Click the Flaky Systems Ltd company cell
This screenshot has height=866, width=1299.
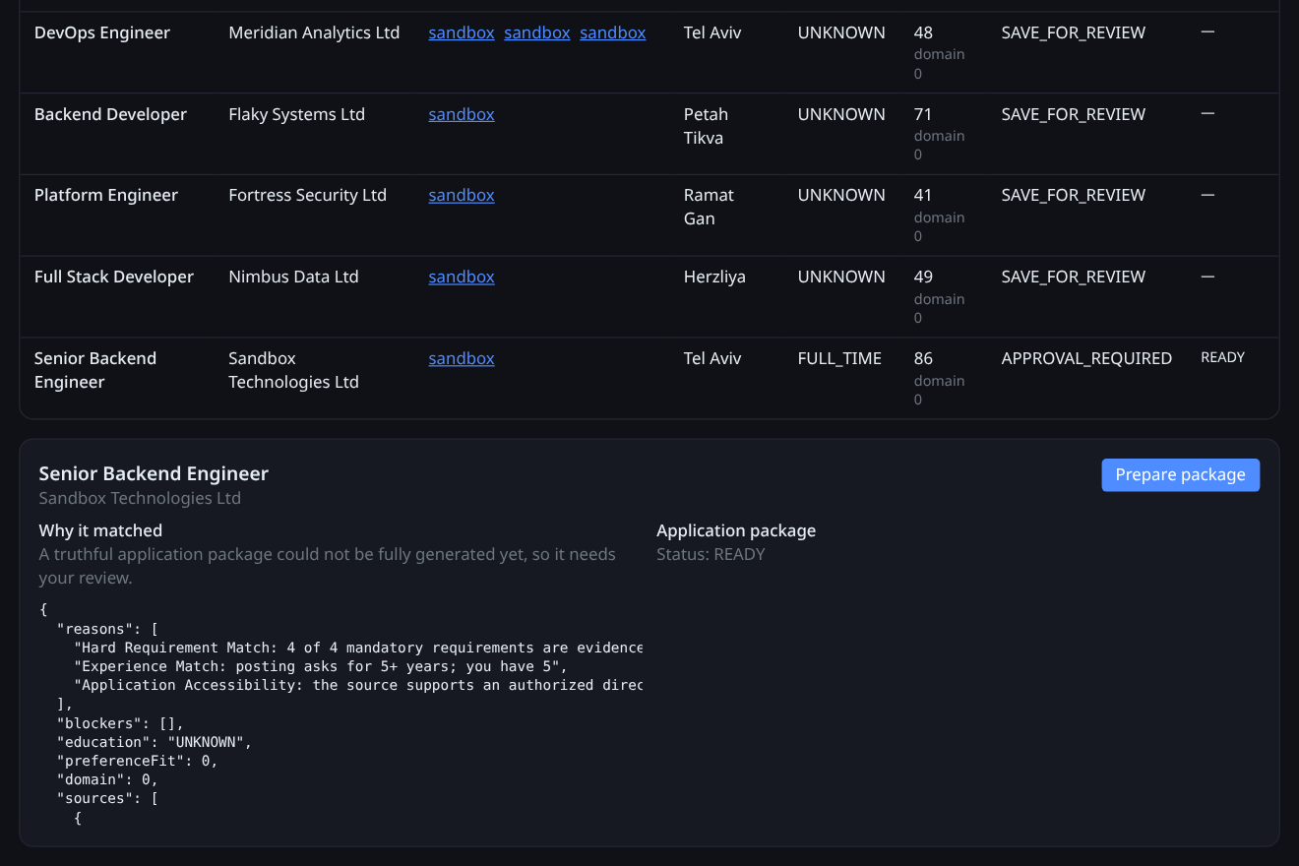point(296,114)
